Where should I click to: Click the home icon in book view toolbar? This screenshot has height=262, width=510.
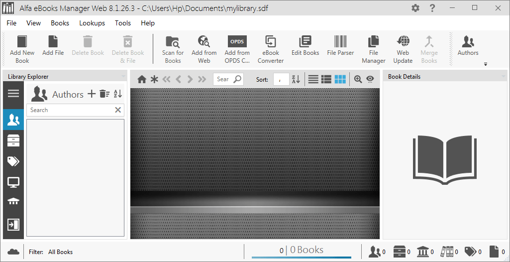tap(142, 79)
